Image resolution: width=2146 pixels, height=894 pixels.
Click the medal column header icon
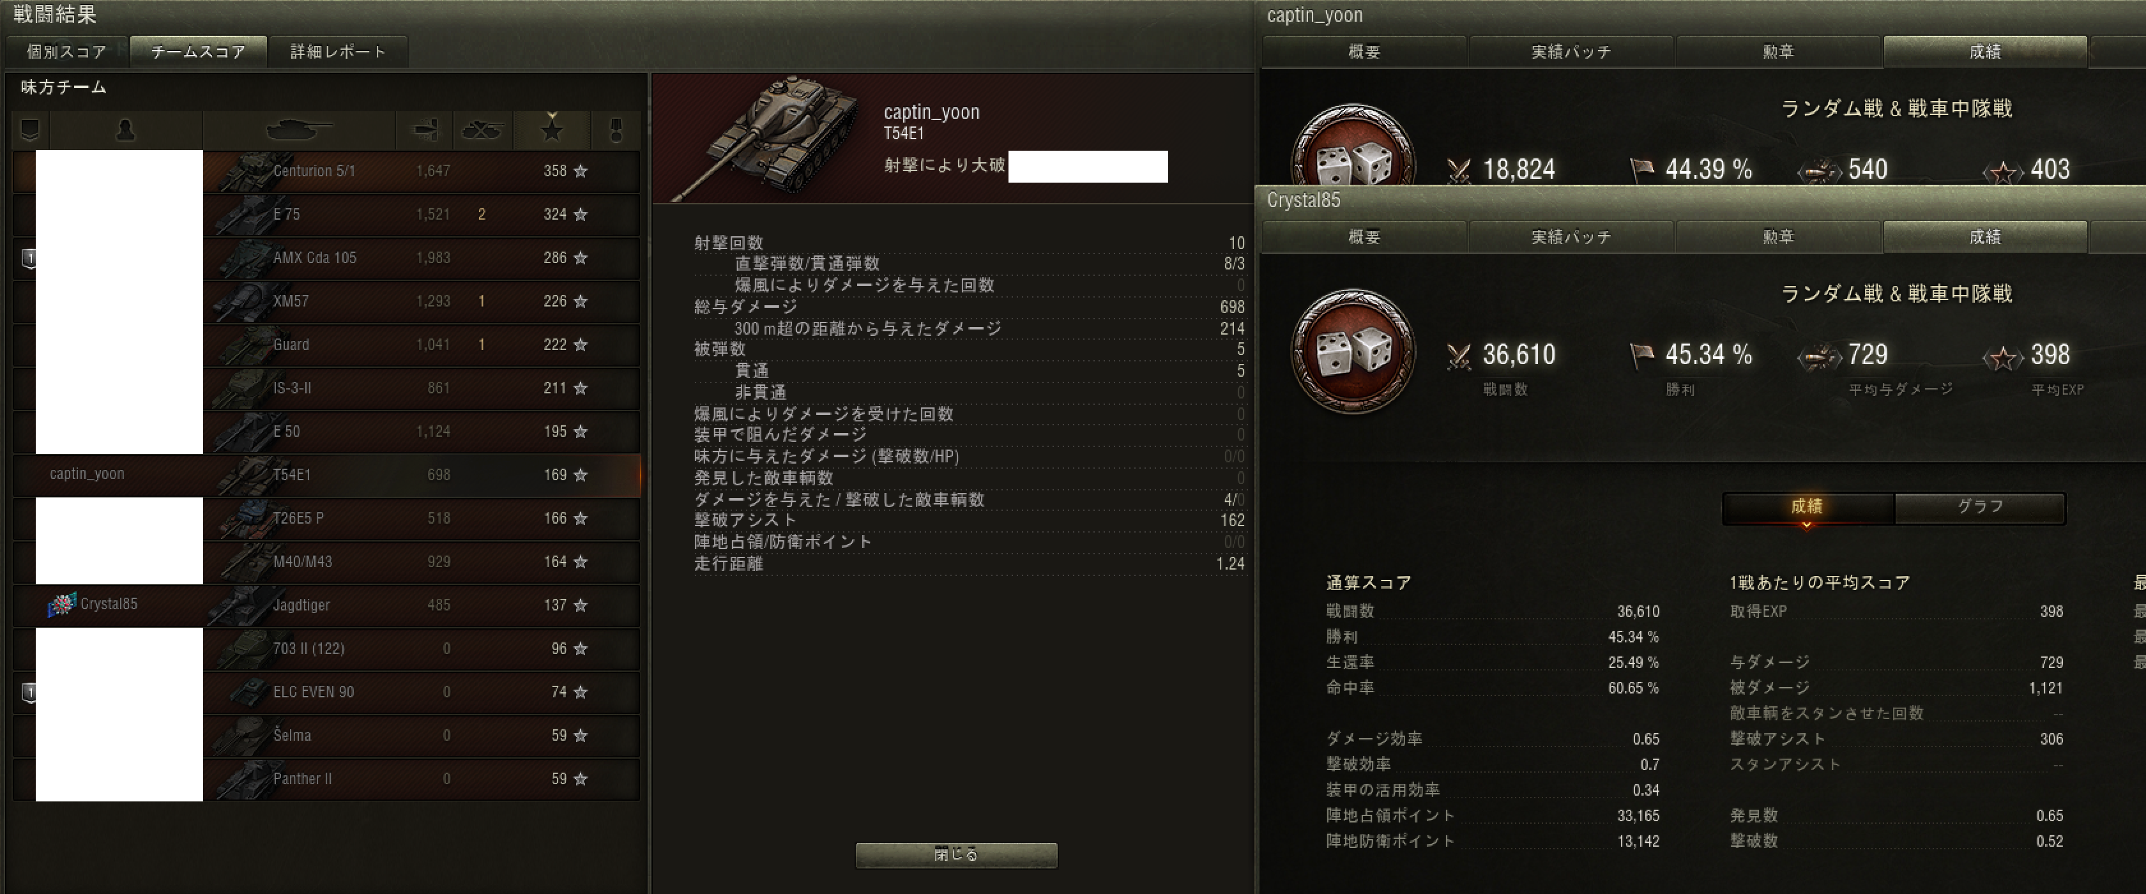[x=616, y=130]
